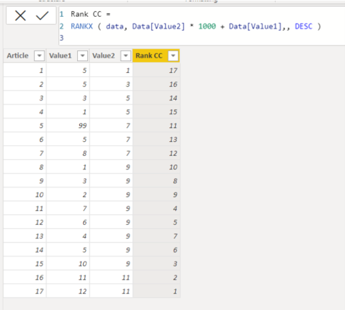Click the 1000 constant in the formula

[207, 26]
